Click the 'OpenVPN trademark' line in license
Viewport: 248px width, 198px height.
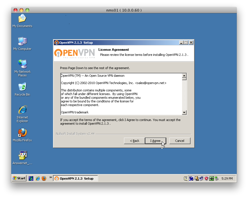[x=75, y=112]
